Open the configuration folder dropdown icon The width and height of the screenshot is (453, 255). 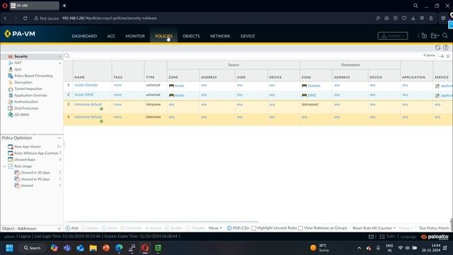tap(435, 36)
